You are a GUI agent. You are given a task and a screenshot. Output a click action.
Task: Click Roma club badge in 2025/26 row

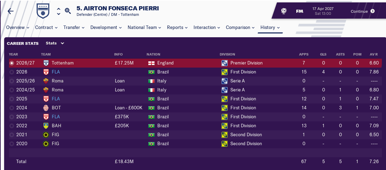click(46, 81)
